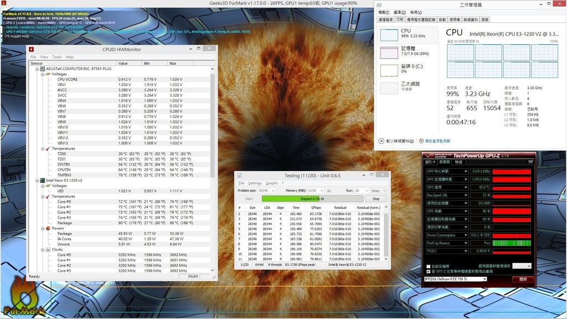567x319 pixels.
Task: Collapse the motherboard Temperatures tree node
Action: (x=43, y=148)
